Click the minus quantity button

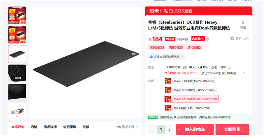tap(152, 130)
